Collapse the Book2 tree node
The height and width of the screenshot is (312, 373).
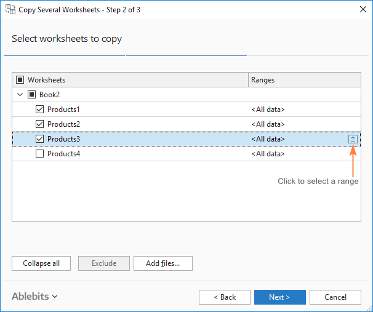point(20,95)
